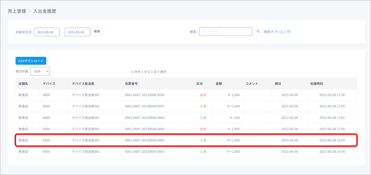
Task: Select slip 0001-0007-20230608-0008 in table
Action: 145,95
